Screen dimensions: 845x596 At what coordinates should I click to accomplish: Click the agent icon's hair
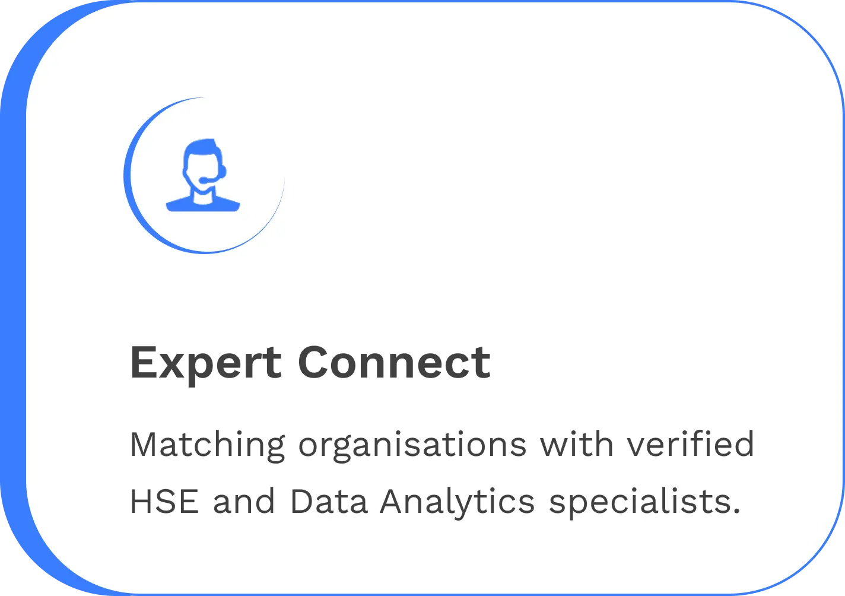click(202, 146)
